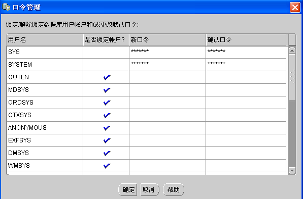Click DMSYS confirm password cell
Image resolution: width=303 pixels, height=199 pixels.
pos(246,153)
